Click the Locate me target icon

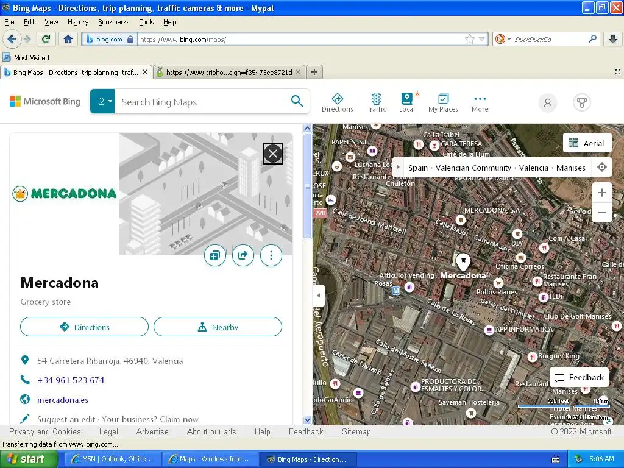pyautogui.click(x=601, y=167)
